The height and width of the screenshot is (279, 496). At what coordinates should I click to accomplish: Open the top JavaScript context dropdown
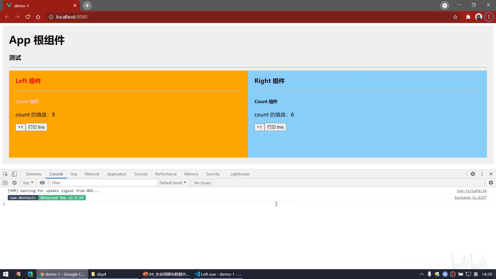(28, 183)
